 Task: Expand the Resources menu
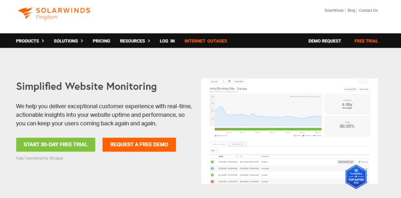point(135,41)
